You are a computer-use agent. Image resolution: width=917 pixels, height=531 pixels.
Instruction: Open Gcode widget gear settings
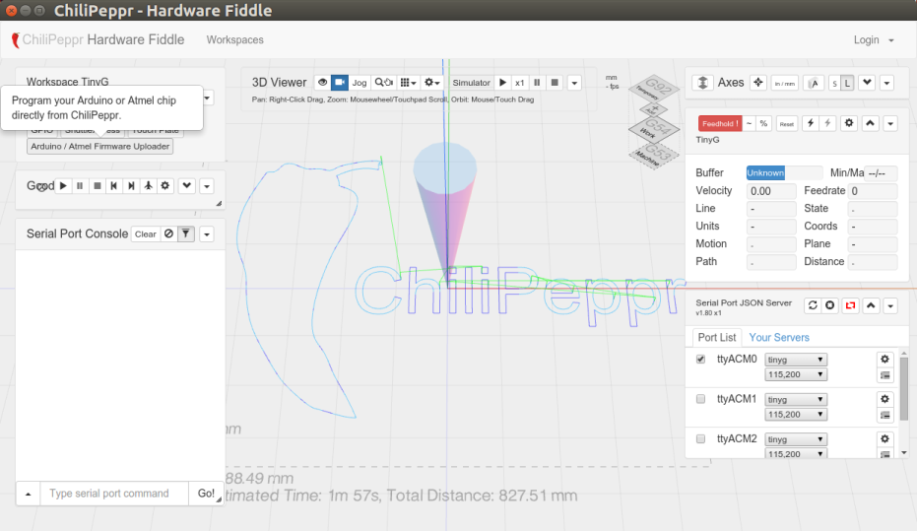(164, 186)
